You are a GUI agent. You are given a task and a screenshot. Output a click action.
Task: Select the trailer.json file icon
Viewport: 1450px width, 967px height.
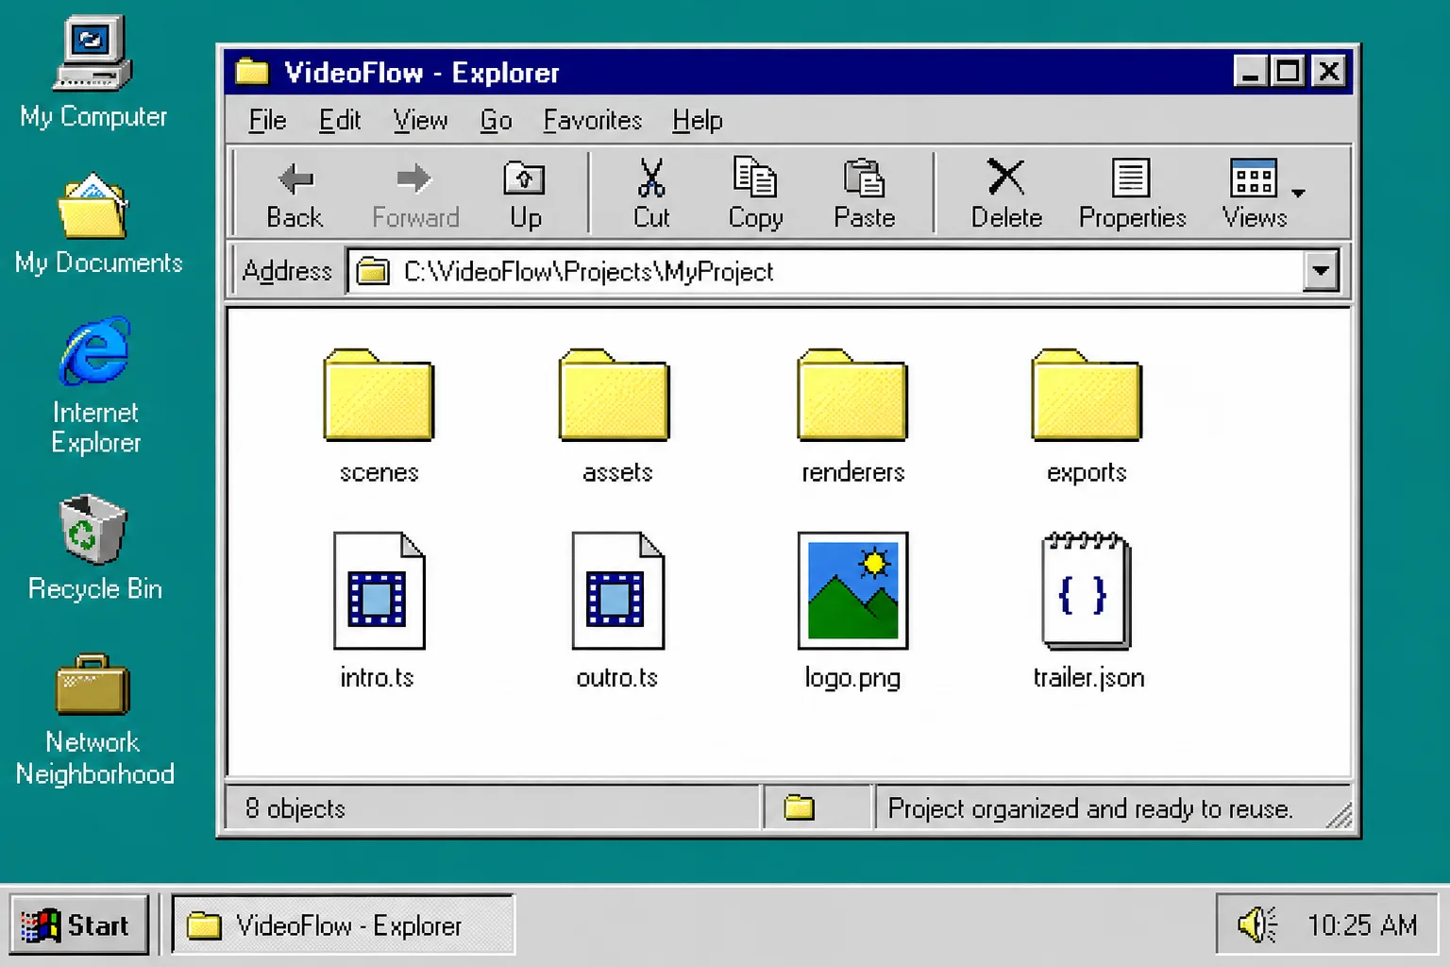(x=1087, y=590)
